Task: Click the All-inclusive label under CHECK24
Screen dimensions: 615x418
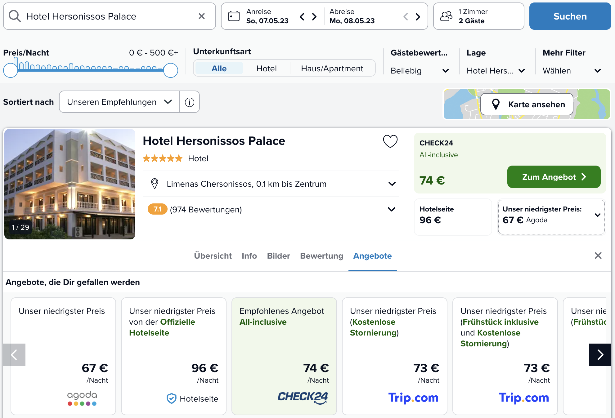Action: (438, 155)
